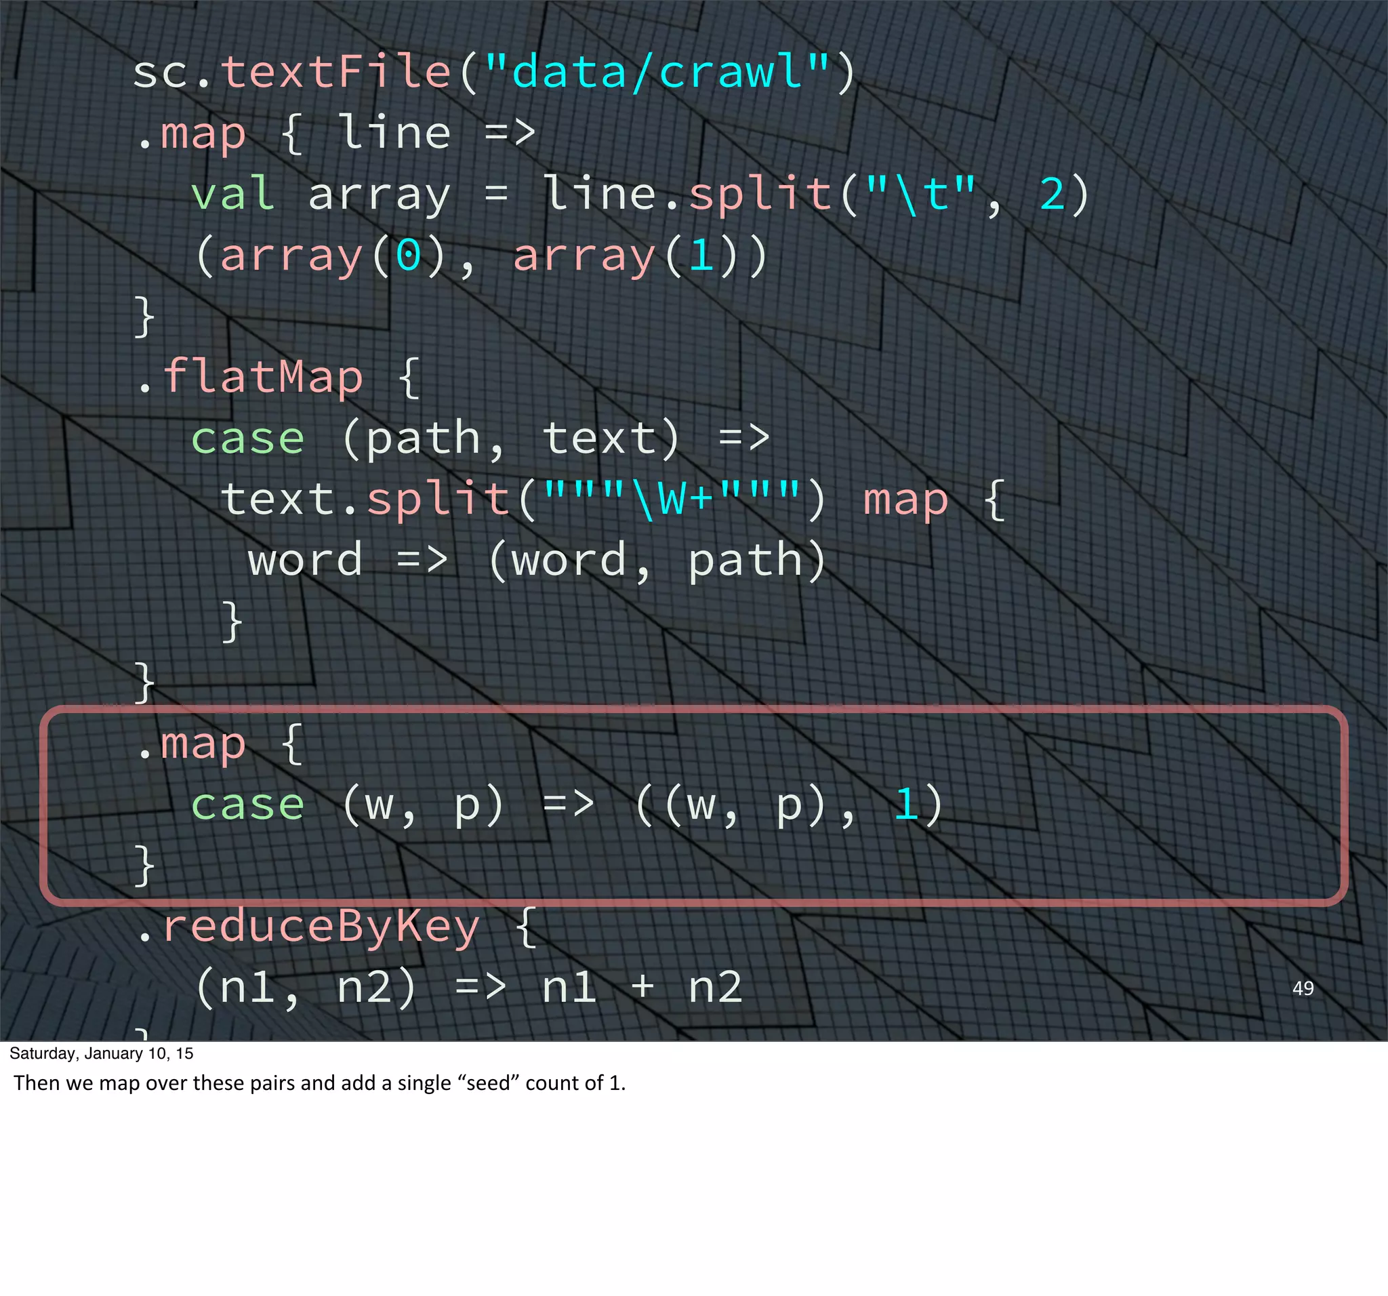Image resolution: width=1388 pixels, height=1296 pixels.
Task: Click the "val array = line.split" line
Action: [640, 194]
